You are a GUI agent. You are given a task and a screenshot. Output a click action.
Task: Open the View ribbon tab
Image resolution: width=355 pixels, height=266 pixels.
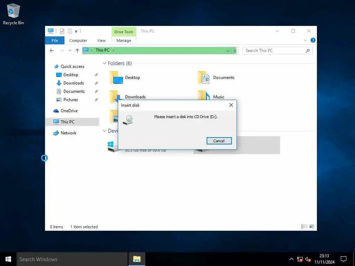(101, 41)
